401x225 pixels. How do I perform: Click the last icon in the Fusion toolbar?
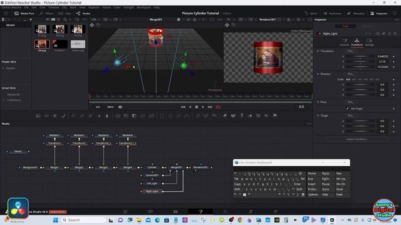(275, 116)
